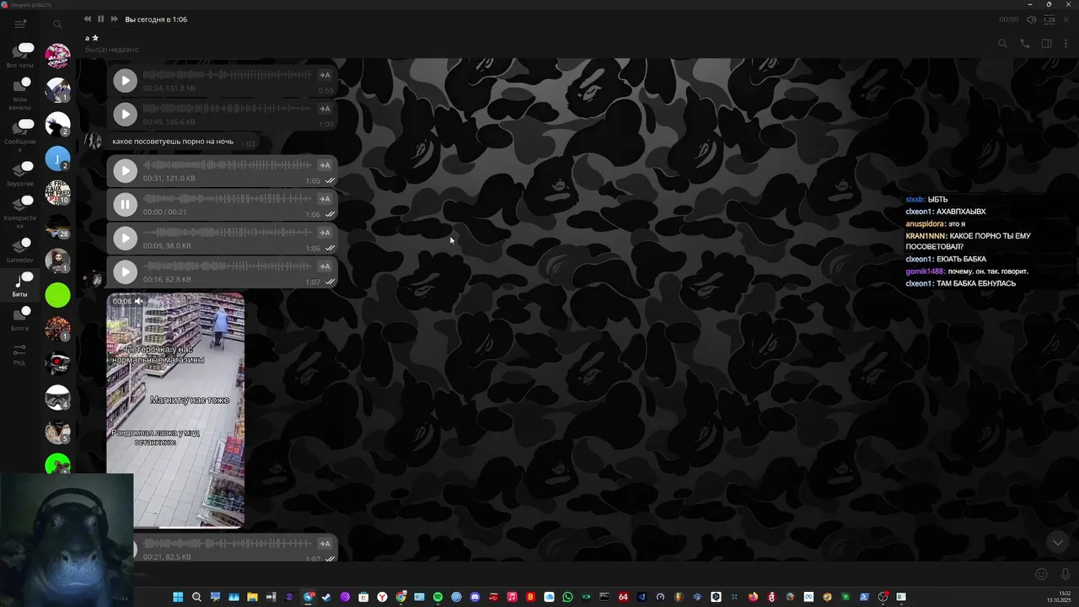
Task: Close the top audio player bar
Action: click(1068, 19)
